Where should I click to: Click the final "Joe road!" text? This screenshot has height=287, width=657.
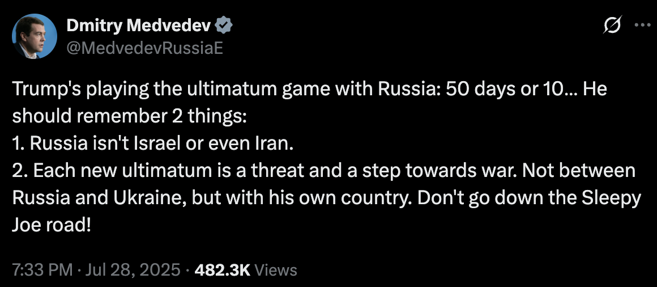(x=50, y=226)
